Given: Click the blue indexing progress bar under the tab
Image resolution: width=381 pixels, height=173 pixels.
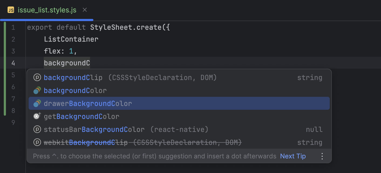Looking at the screenshot, I should (x=46, y=19).
